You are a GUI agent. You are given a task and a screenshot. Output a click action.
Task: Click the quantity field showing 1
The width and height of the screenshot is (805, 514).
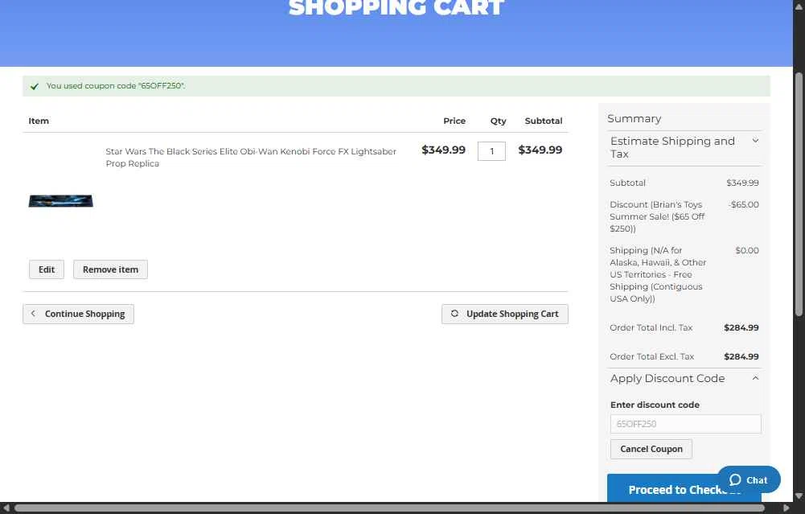pyautogui.click(x=491, y=151)
